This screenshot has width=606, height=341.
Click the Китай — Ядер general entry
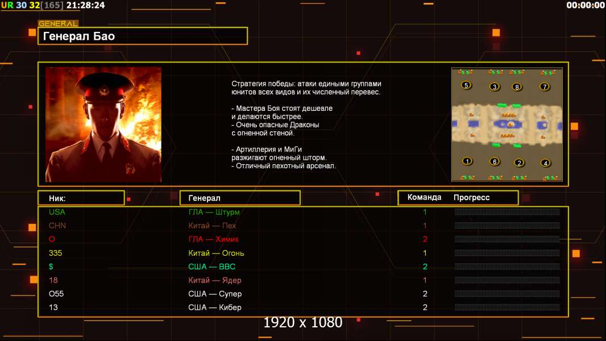[215, 280]
